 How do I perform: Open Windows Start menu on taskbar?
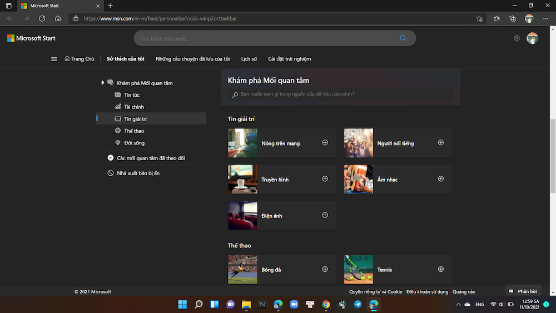(182, 304)
